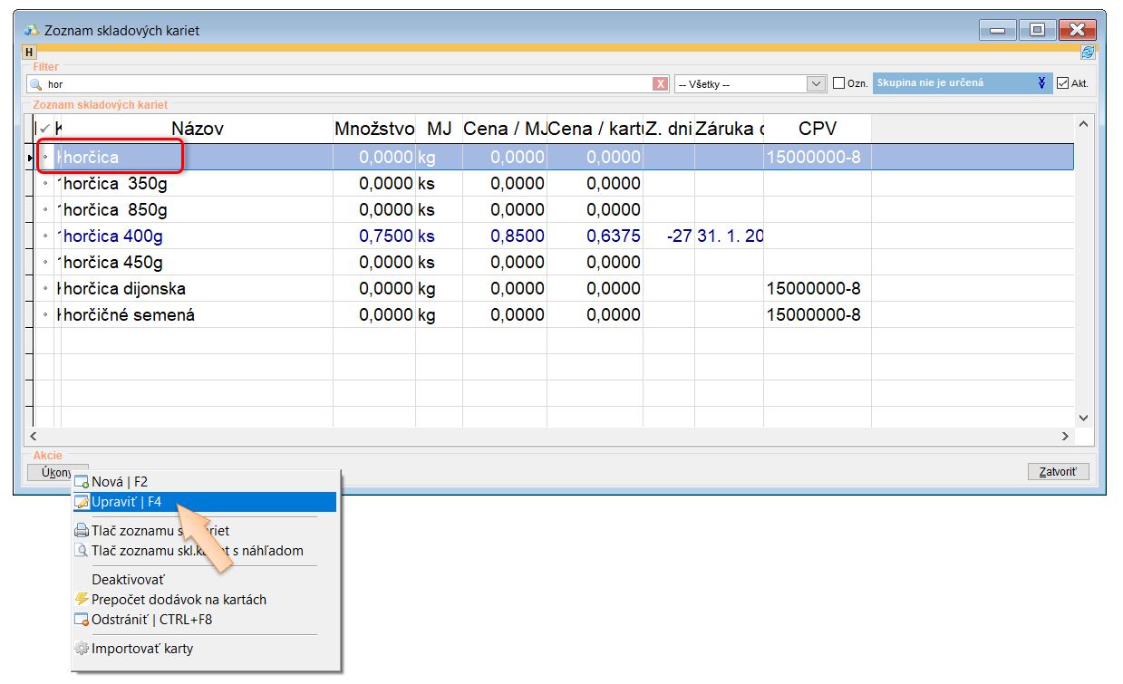Open the Všetky dropdown list

[815, 84]
